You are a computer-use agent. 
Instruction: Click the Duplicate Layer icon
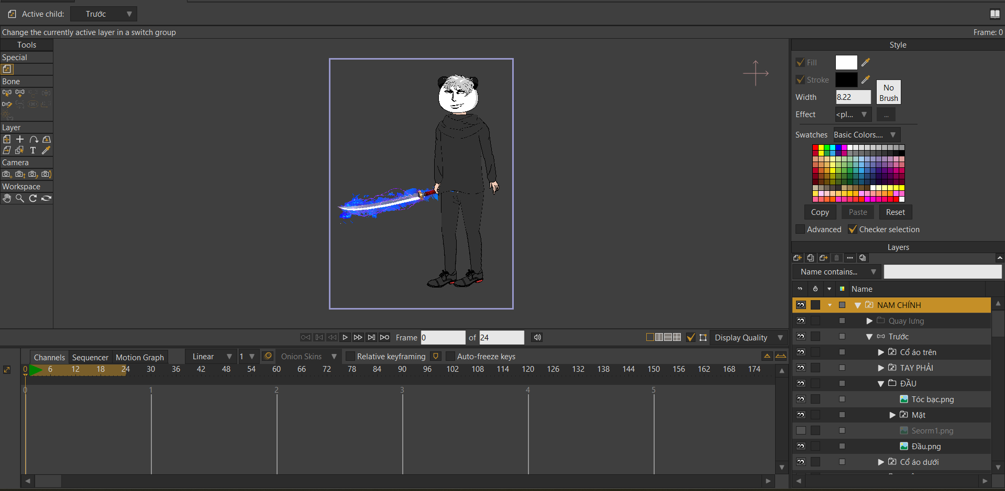(x=811, y=258)
